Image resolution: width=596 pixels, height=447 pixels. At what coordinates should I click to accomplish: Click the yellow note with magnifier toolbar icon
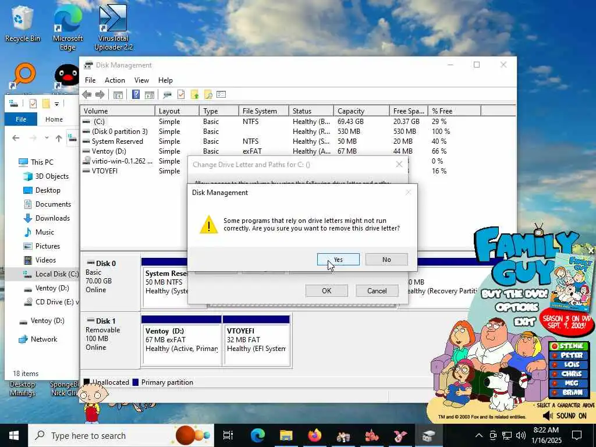[208, 95]
